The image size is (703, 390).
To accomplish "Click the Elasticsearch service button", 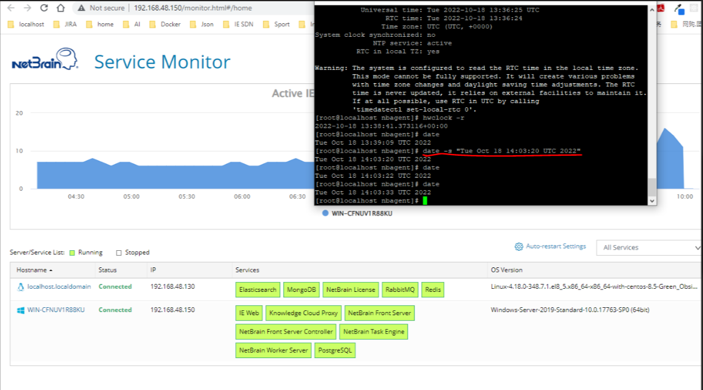I will coord(258,289).
